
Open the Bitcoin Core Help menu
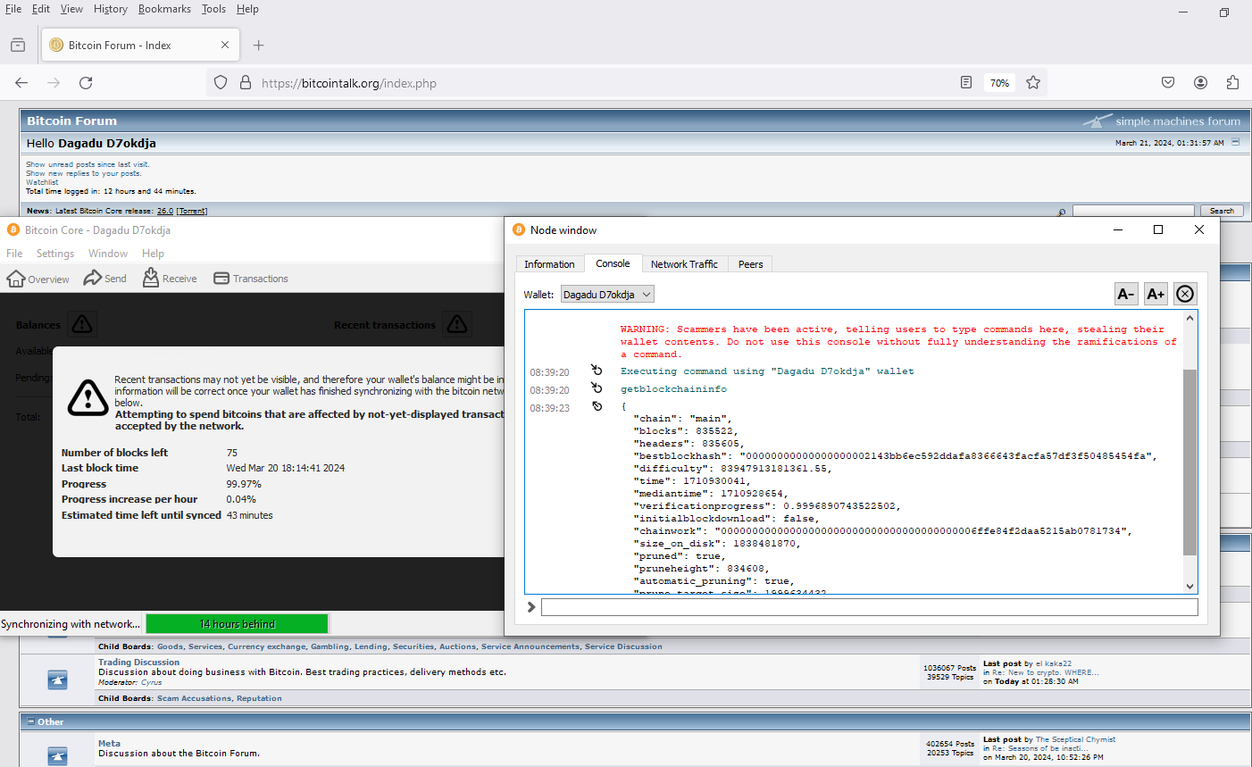pos(153,254)
